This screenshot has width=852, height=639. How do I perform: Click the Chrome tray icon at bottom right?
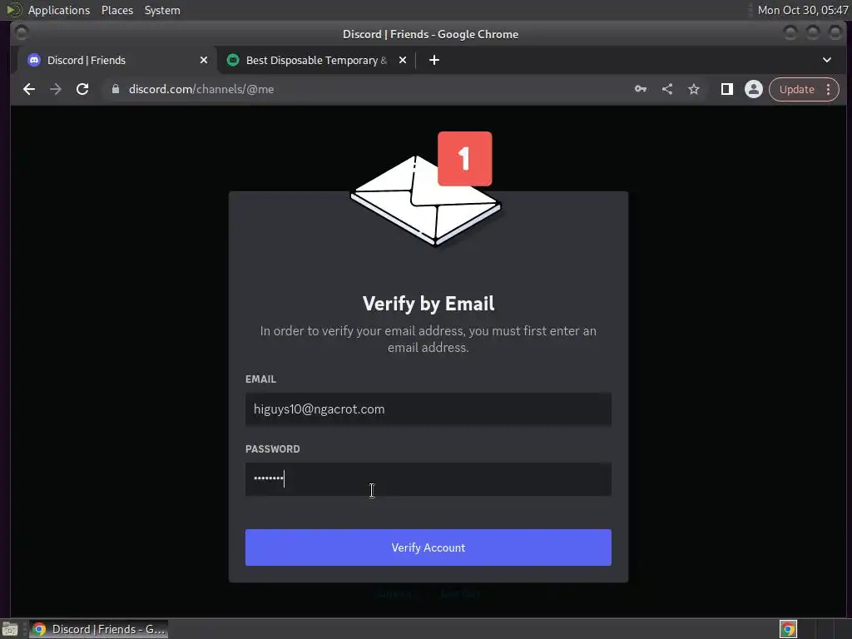788,629
